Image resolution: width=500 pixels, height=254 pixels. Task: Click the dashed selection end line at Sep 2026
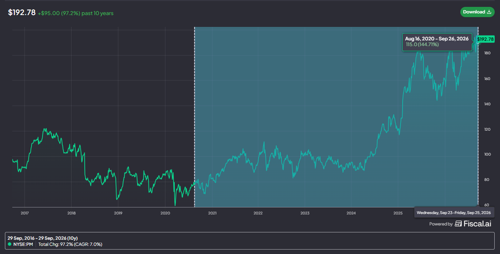478,117
